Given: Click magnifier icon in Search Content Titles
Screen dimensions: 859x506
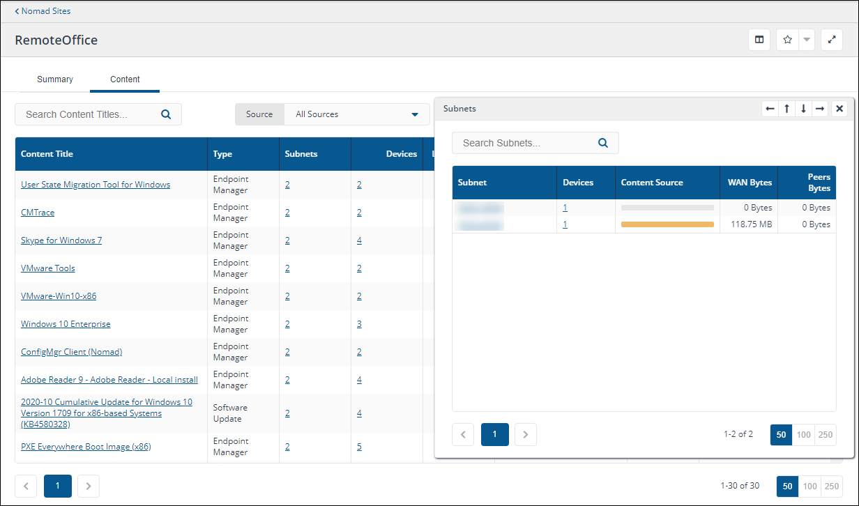Looking at the screenshot, I should pos(166,114).
